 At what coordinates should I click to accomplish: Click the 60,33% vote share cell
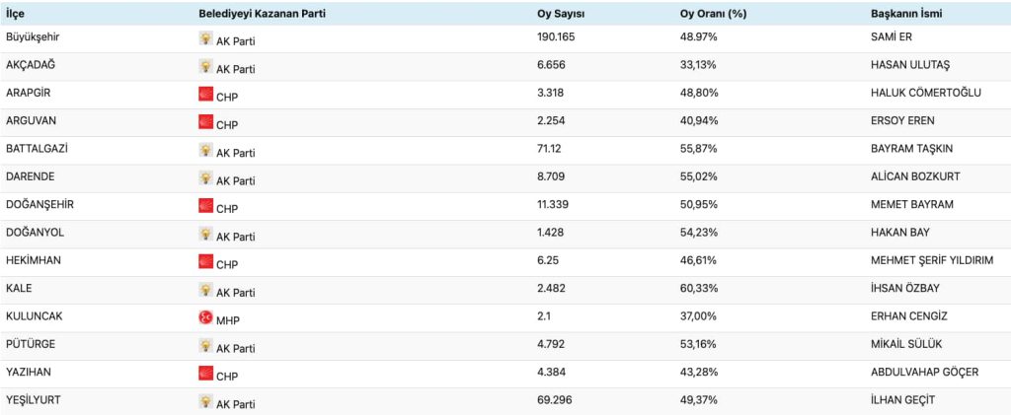pyautogui.click(x=699, y=287)
